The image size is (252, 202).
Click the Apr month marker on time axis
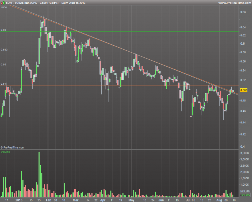coord(103,200)
